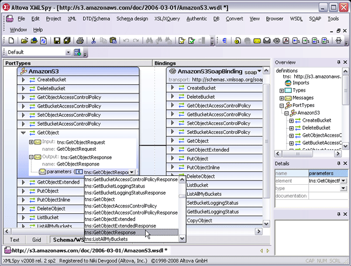Click the Reload file icon
This screenshot has width=351, height=266.
(44, 41)
